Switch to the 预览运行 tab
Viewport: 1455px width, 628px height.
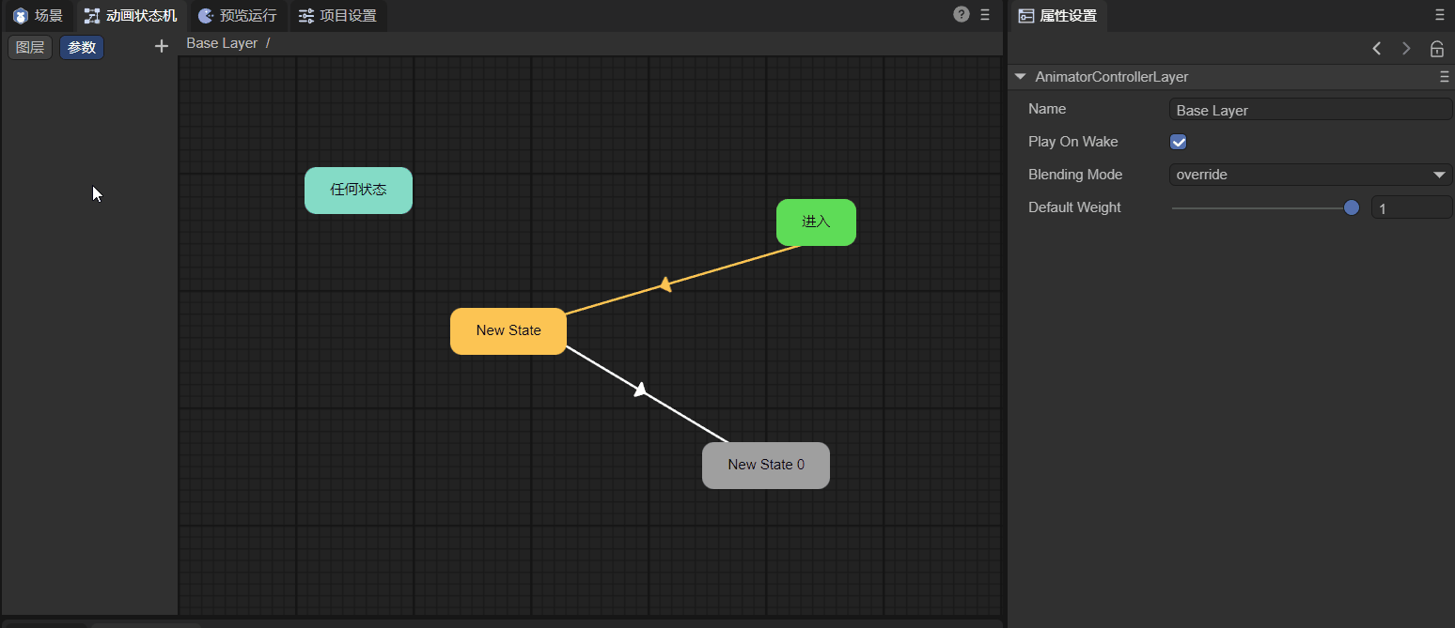click(x=238, y=16)
